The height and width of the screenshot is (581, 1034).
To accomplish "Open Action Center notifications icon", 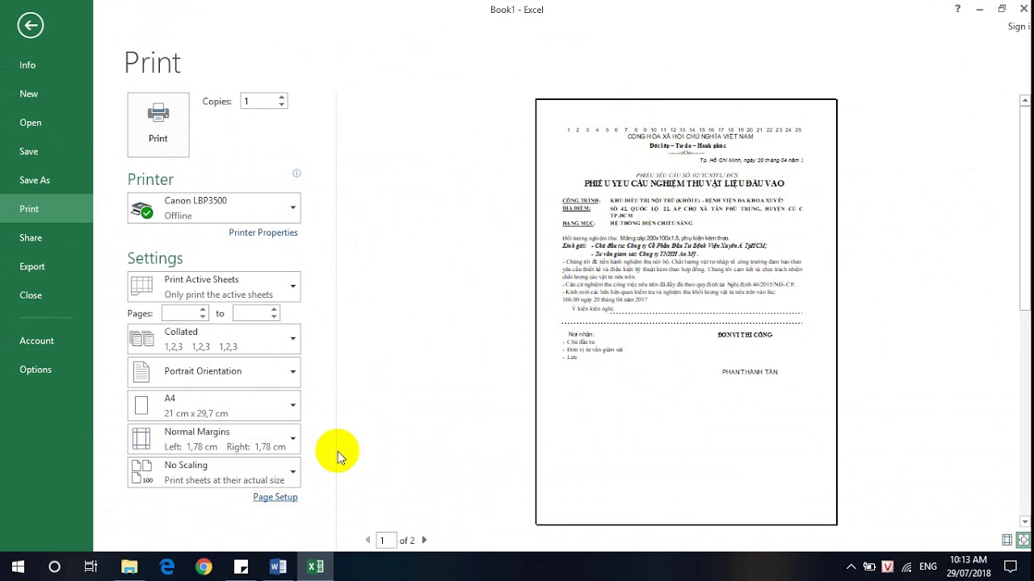I will point(1011,566).
